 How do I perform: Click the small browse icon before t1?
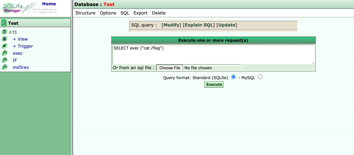[10, 32]
